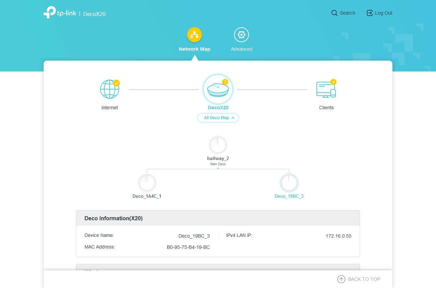436x288 pixels.
Task: Click the Log Out arrow icon
Action: click(x=370, y=13)
